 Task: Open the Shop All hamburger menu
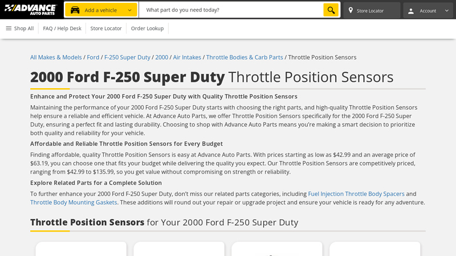pos(9,28)
